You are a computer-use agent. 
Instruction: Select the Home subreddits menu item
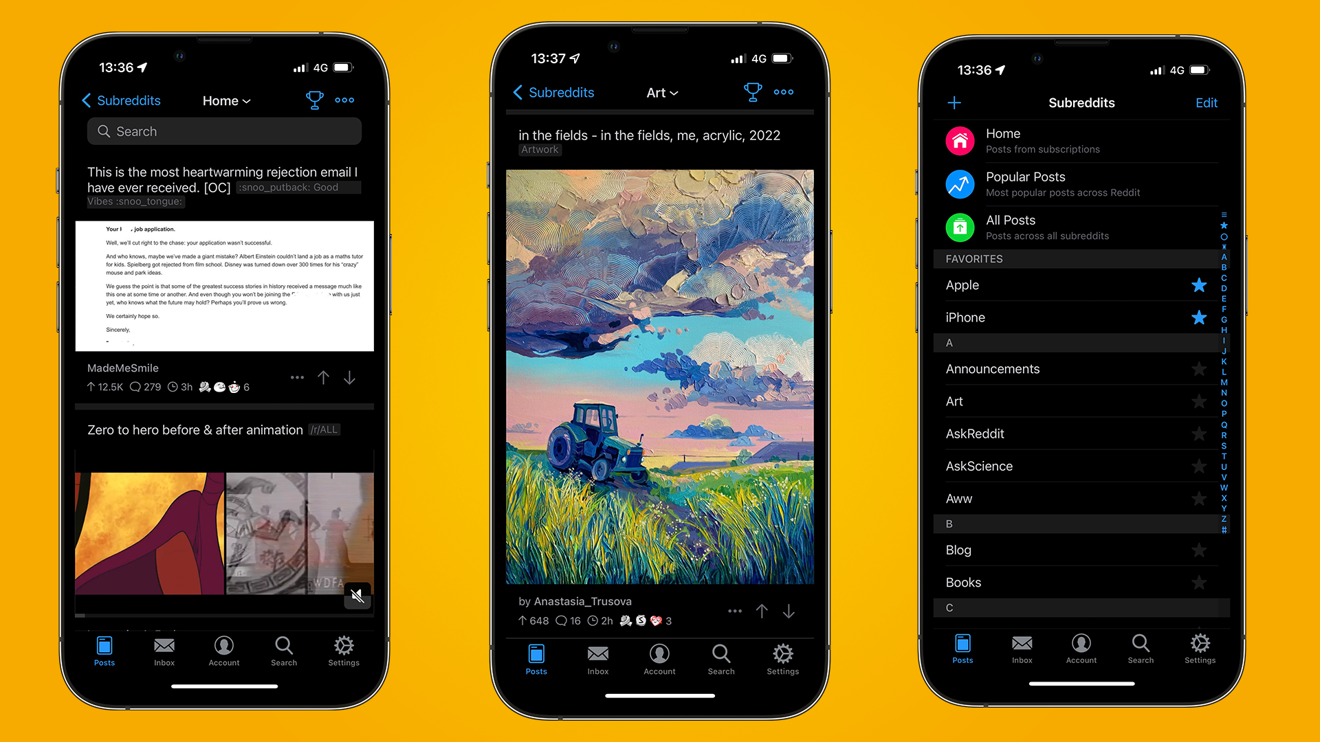click(1077, 142)
